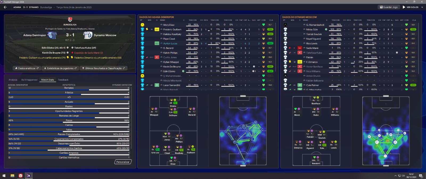Click yellow card icon beside Frédéric Guilbert event
This screenshot has height=179, width=426.
[x=68, y=57]
